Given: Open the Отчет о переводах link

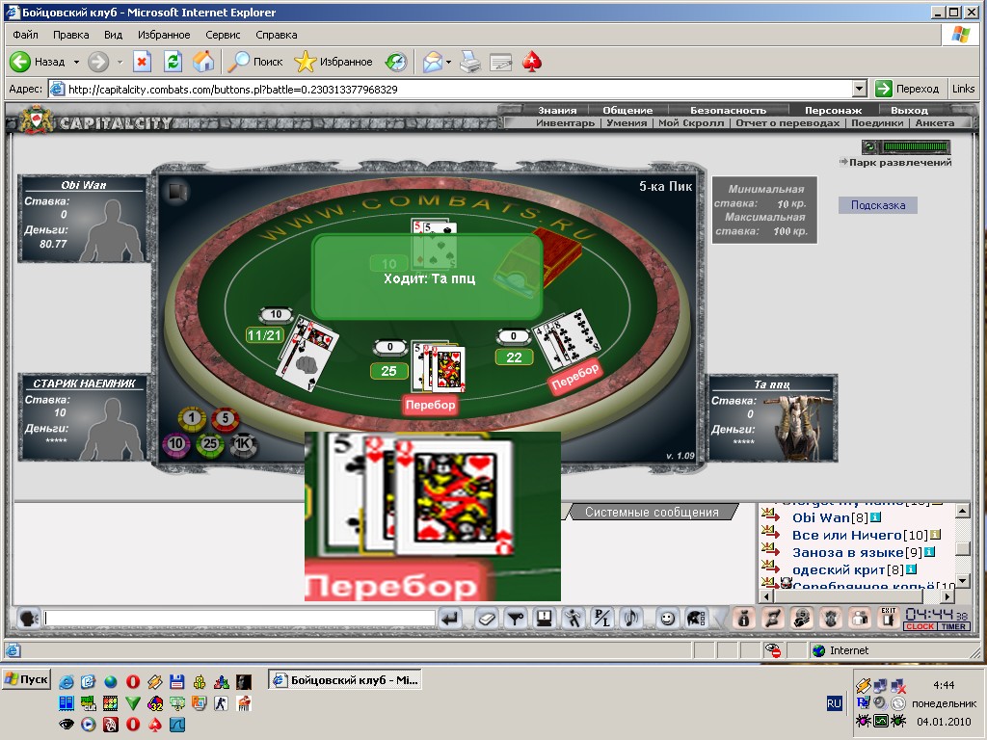Looking at the screenshot, I should pyautogui.click(x=787, y=122).
